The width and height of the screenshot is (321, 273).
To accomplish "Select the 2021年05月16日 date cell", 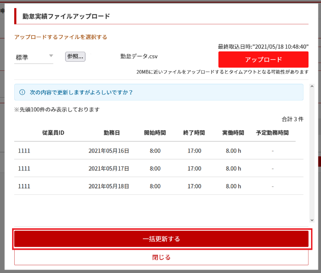I will [x=109, y=151].
